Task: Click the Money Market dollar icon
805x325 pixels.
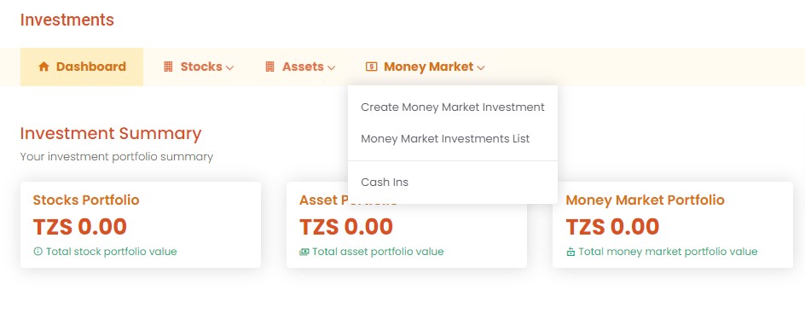Action: [371, 67]
